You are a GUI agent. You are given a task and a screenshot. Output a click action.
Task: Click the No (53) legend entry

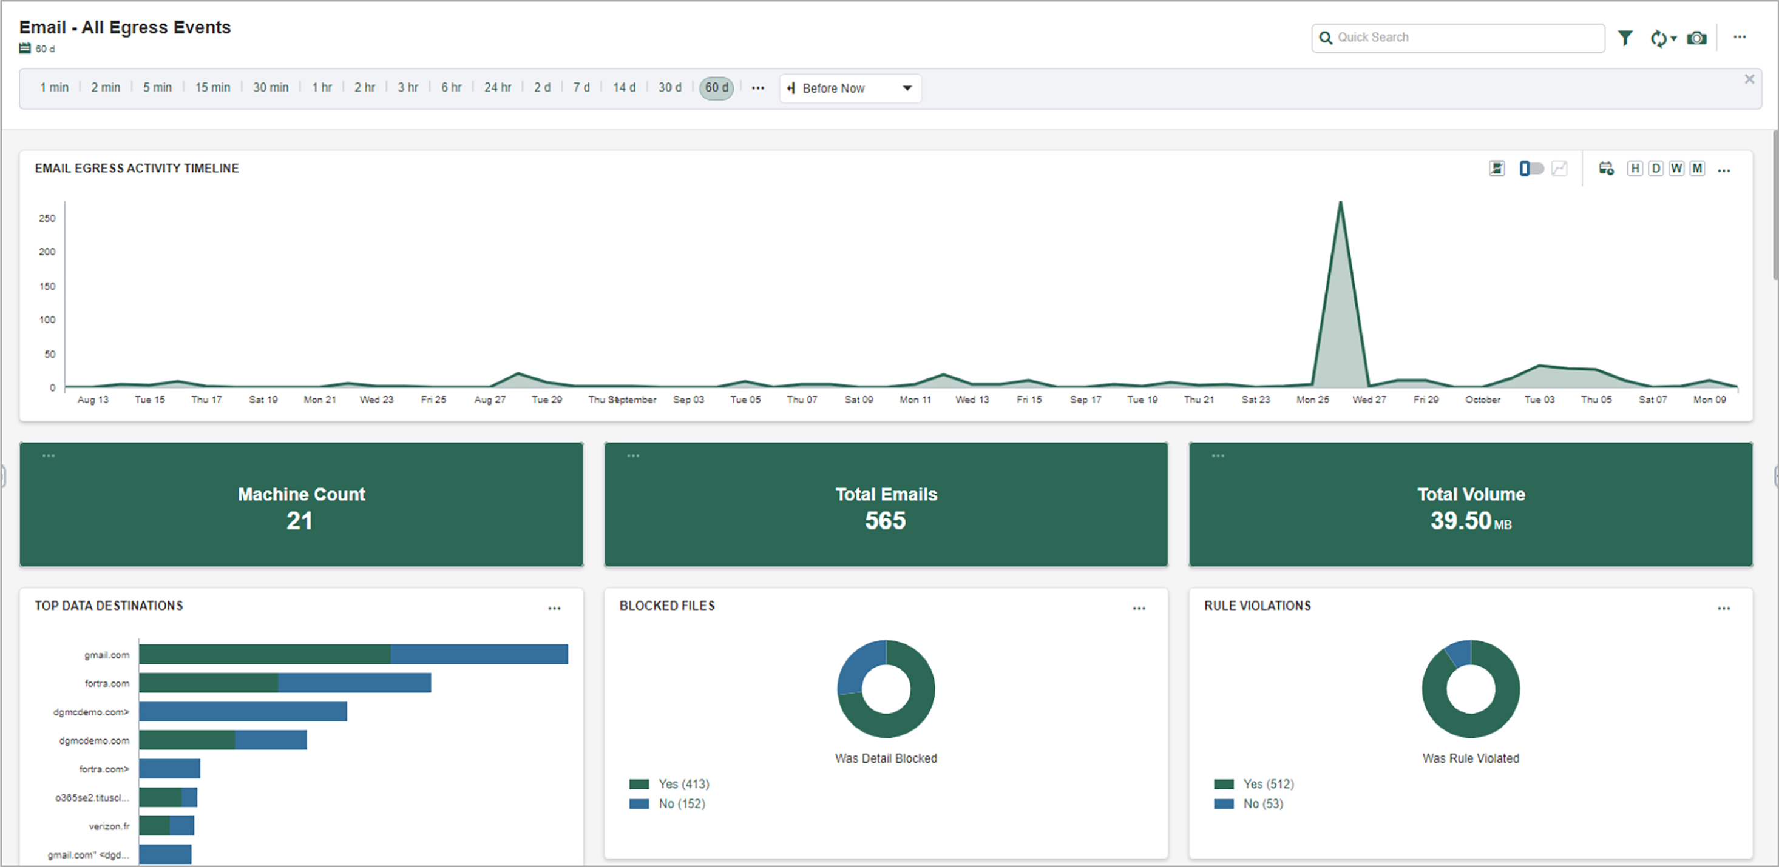tap(1262, 803)
